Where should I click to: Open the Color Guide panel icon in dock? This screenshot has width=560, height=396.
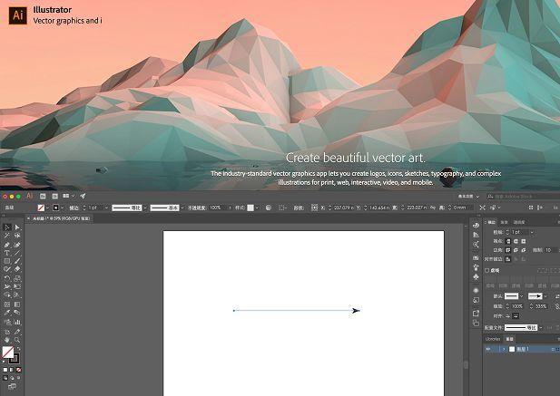point(476,235)
